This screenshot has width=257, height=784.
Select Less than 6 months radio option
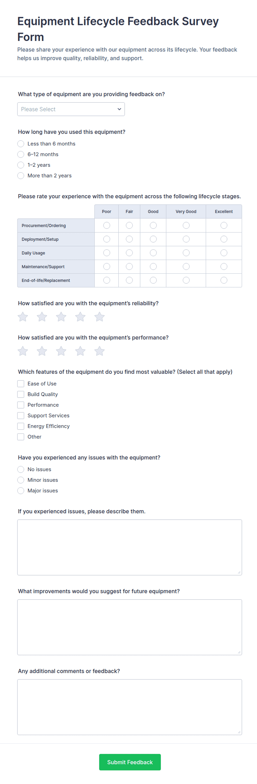(x=21, y=144)
